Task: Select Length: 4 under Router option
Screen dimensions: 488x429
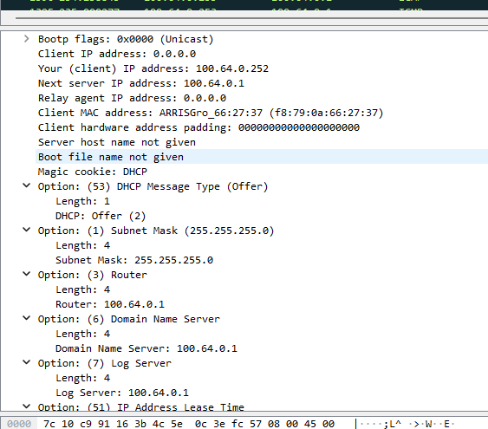Action: tap(83, 289)
